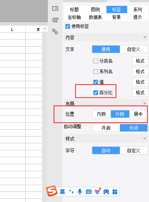Uncheck the 百分比 checkbox
The height and width of the screenshot is (202, 149).
pyautogui.click(x=95, y=93)
